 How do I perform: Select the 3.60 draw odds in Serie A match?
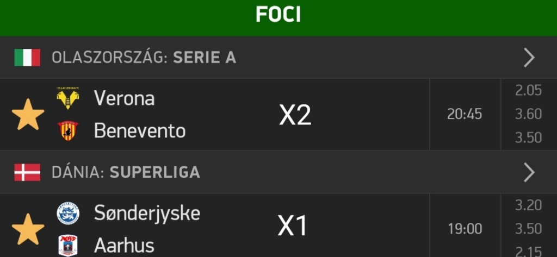528,114
